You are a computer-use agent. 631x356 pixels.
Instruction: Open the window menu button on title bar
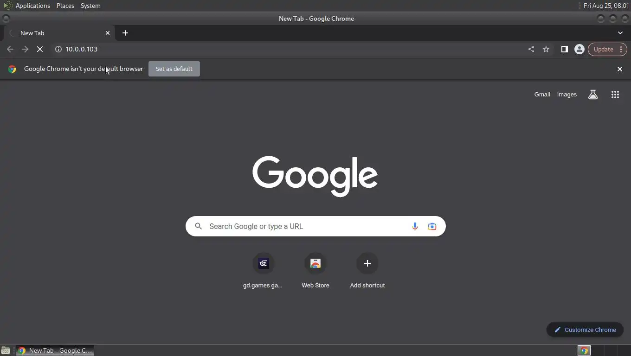(6, 19)
